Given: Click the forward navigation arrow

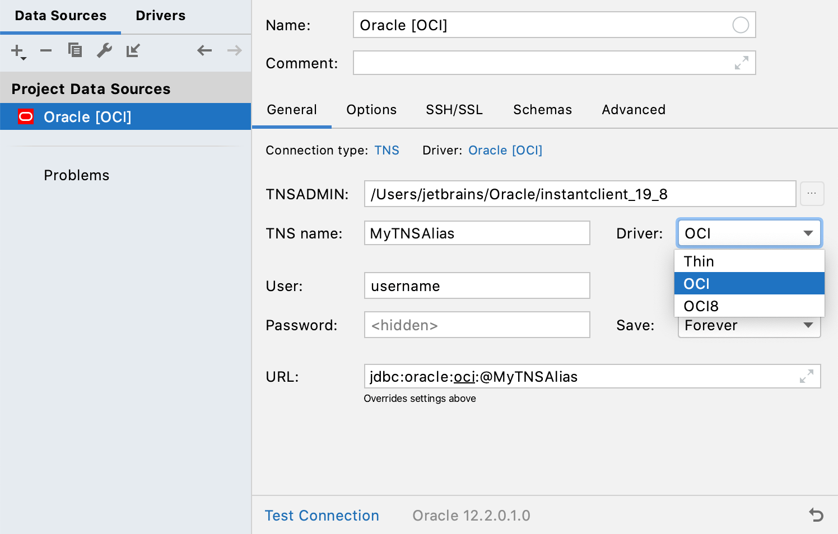Looking at the screenshot, I should (234, 50).
